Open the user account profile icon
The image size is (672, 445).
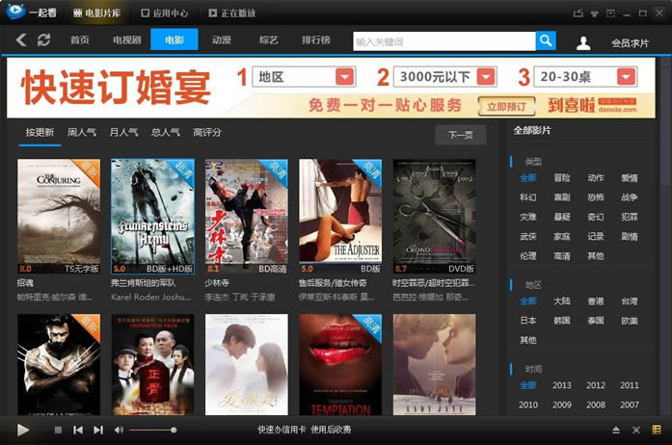583,42
